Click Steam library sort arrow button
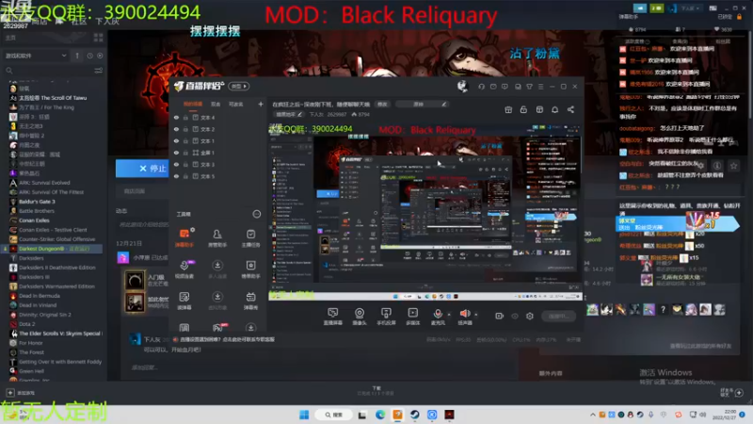Image resolution: width=753 pixels, height=424 pixels. point(77,56)
